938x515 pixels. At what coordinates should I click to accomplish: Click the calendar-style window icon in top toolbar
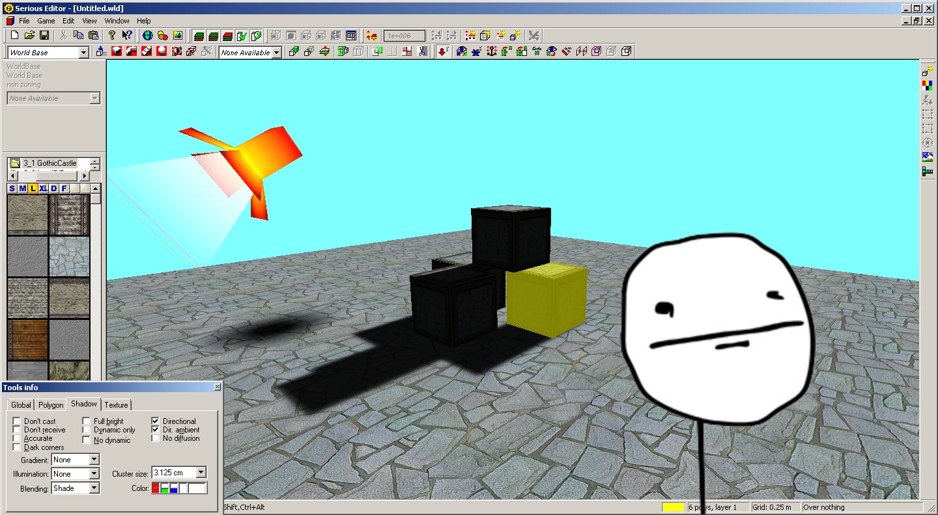[351, 35]
